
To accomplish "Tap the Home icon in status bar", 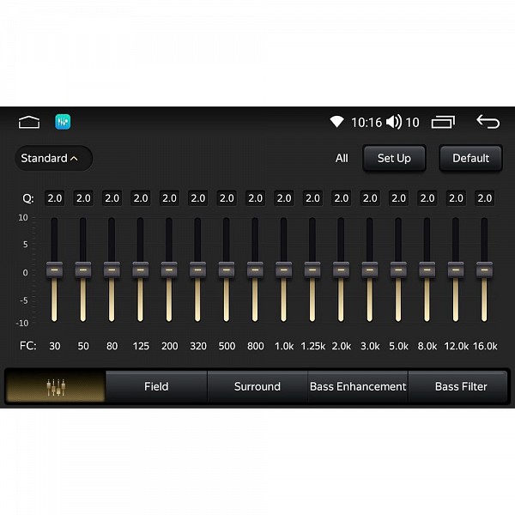I will click(x=29, y=122).
